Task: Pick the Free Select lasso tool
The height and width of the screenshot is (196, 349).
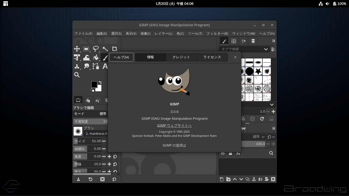Action: tap(96, 49)
